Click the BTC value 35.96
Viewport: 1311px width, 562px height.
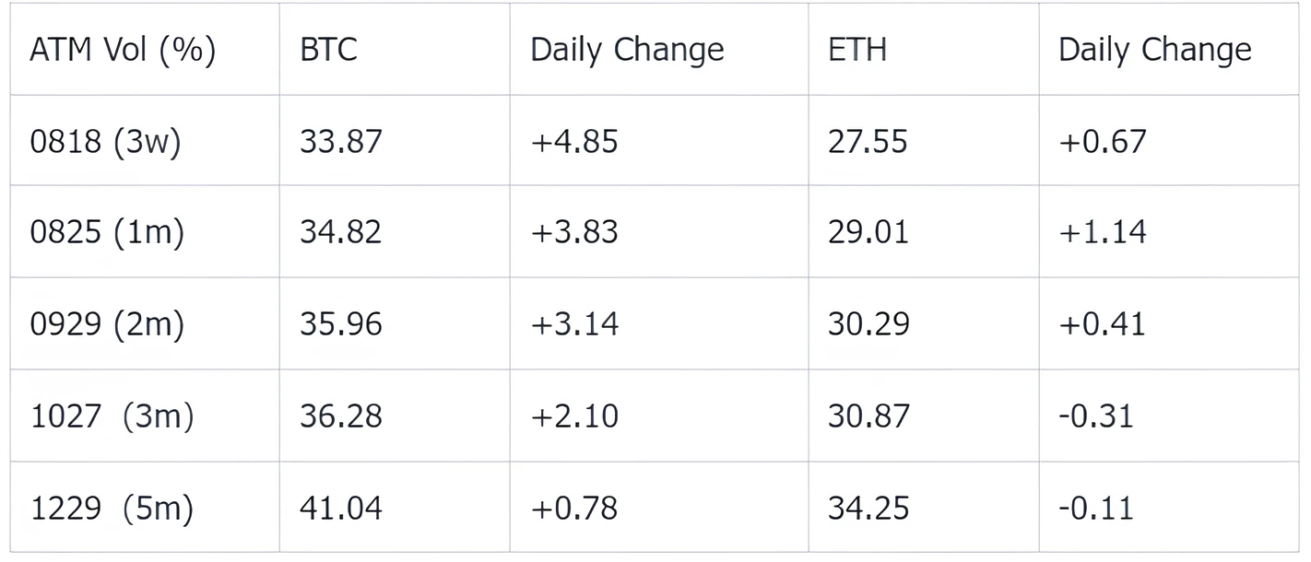tap(340, 323)
